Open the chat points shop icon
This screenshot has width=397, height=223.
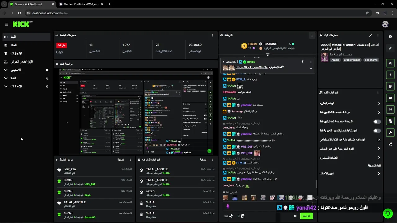click(x=243, y=216)
